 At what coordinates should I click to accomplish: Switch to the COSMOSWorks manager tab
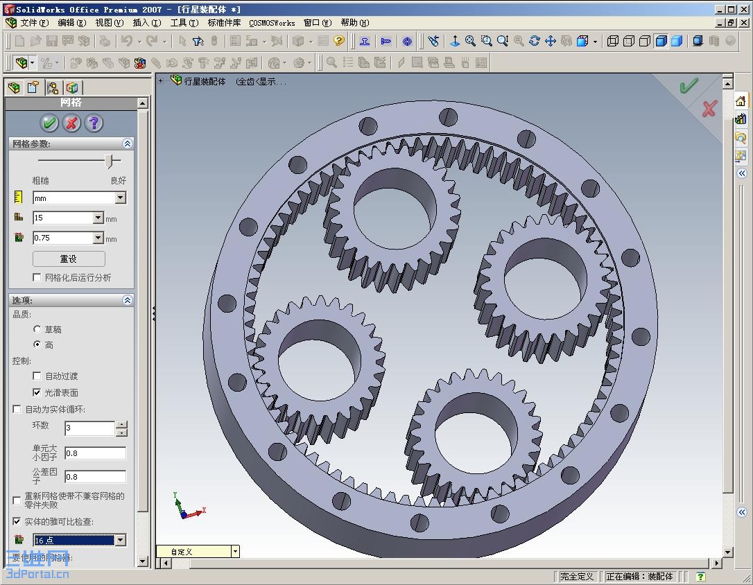tap(72, 88)
